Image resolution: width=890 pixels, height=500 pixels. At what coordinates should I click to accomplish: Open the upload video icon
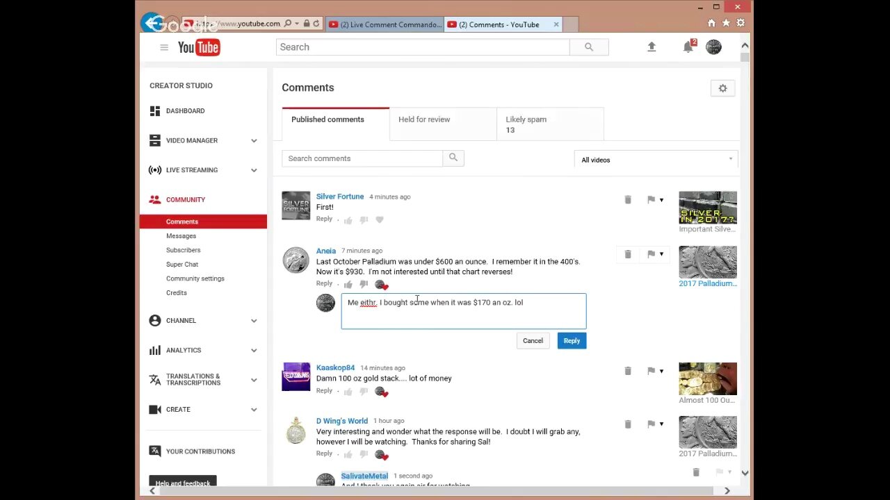pyautogui.click(x=652, y=47)
